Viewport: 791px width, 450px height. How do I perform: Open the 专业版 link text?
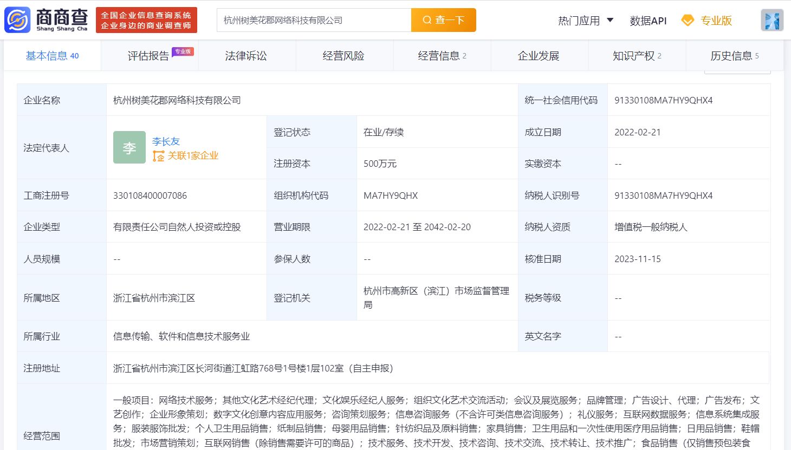point(716,21)
